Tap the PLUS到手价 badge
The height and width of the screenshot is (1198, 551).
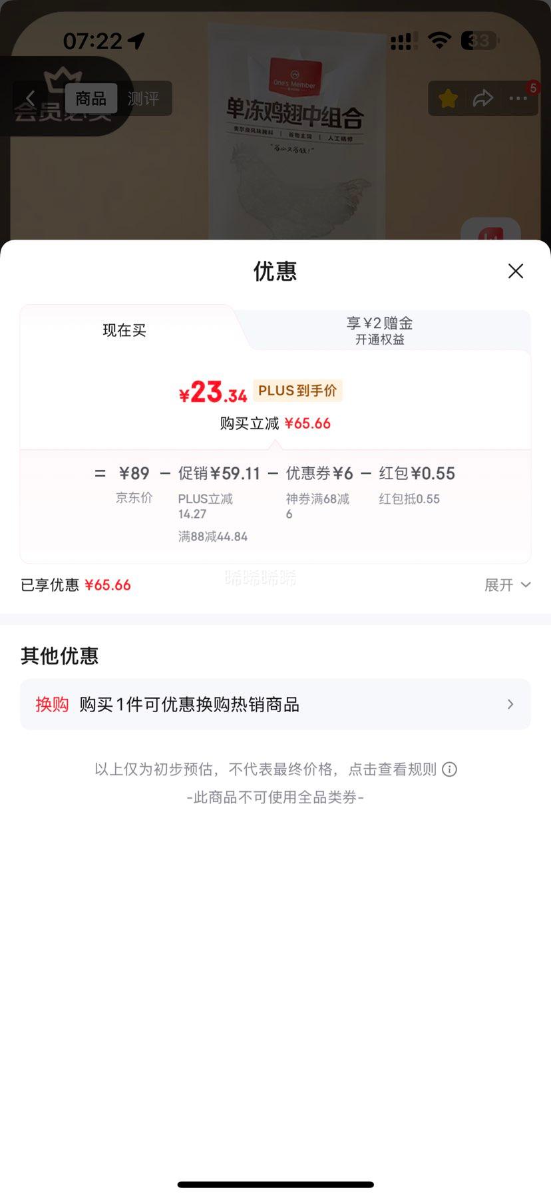(297, 391)
